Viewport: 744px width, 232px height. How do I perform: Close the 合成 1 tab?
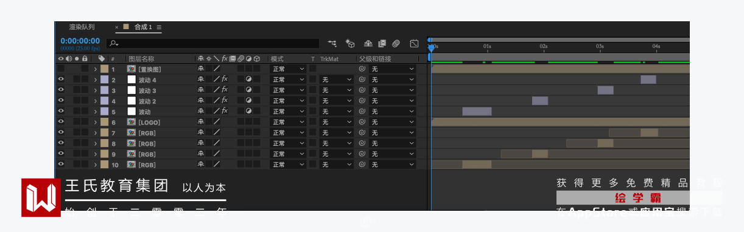click(x=117, y=27)
